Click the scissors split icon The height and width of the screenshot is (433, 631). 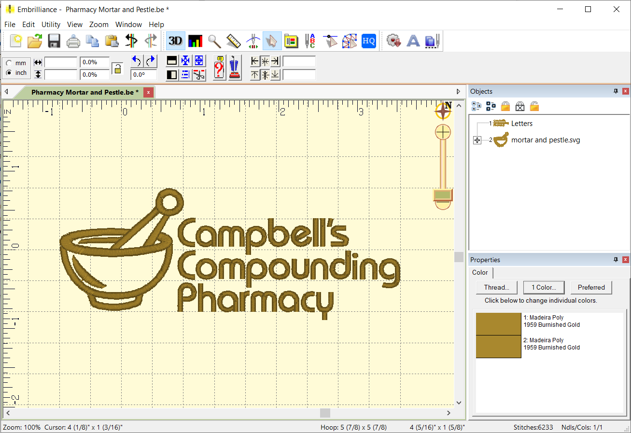click(x=199, y=74)
